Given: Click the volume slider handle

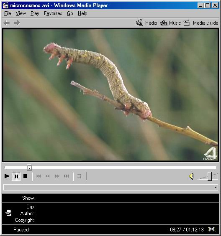Looking at the screenshot, I should [210, 176].
